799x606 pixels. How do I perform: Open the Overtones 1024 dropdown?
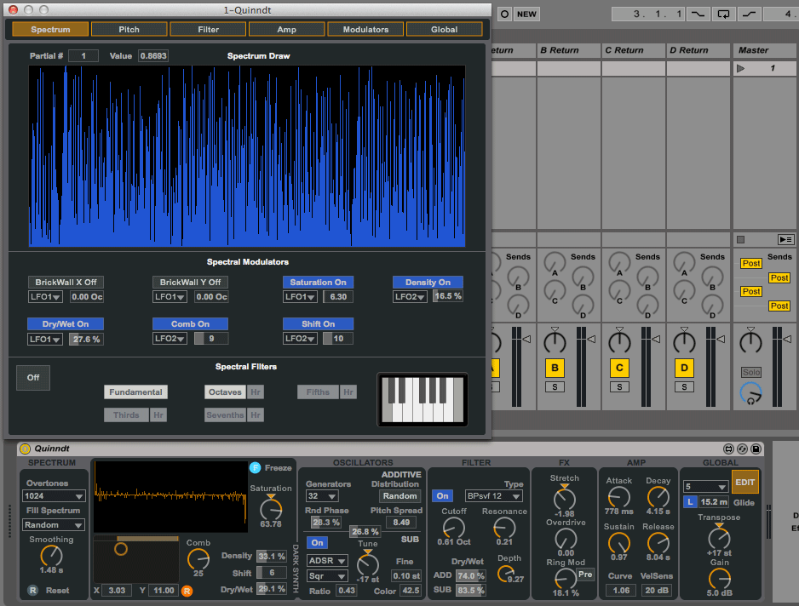tap(55, 496)
